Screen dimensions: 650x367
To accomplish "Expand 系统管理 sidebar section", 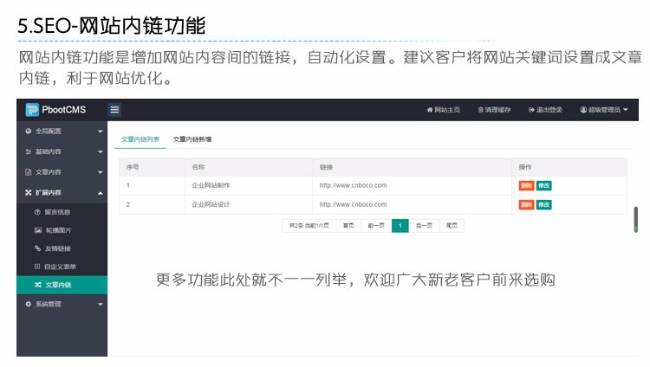I will click(61, 304).
